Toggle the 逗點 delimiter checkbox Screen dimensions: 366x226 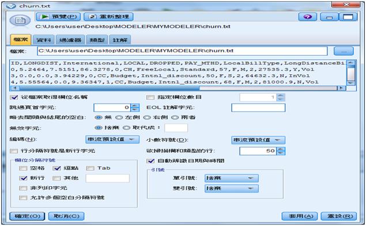tap(56, 168)
